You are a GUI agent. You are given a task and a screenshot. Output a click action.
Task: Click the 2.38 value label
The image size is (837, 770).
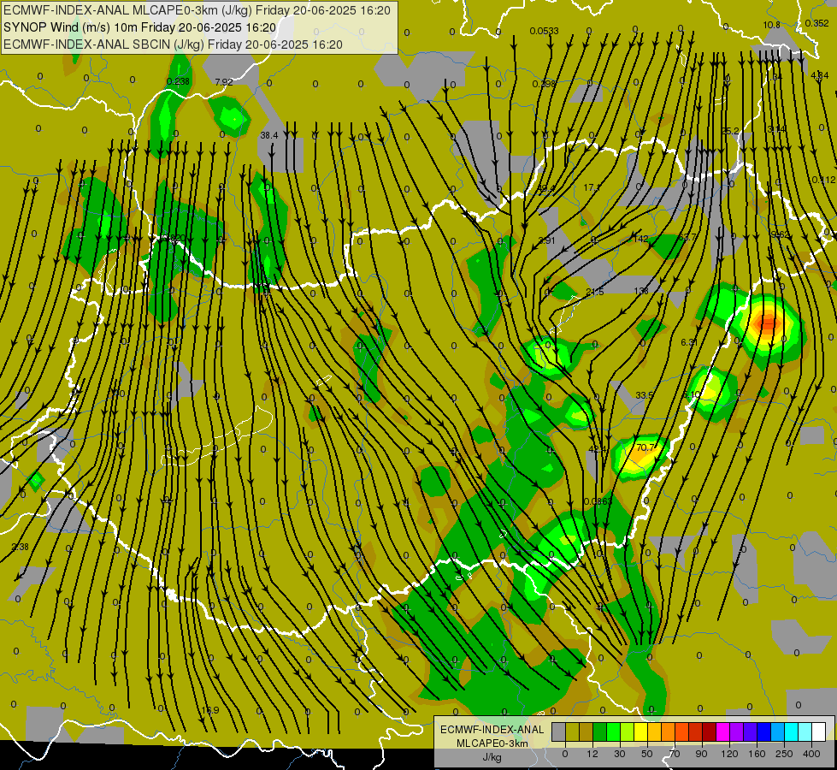click(20, 547)
